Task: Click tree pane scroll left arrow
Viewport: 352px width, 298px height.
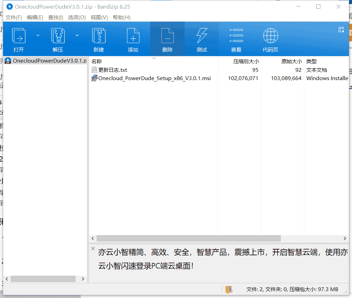Action: pyautogui.click(x=7, y=279)
